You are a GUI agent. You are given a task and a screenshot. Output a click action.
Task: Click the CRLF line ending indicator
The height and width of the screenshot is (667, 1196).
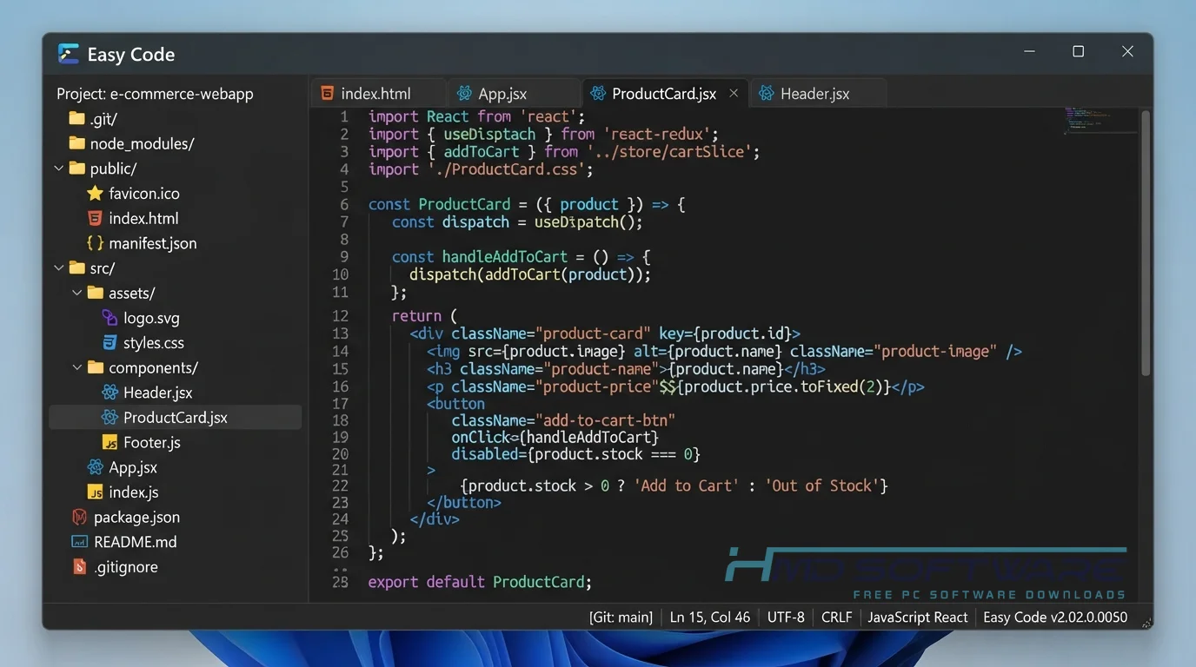click(837, 617)
